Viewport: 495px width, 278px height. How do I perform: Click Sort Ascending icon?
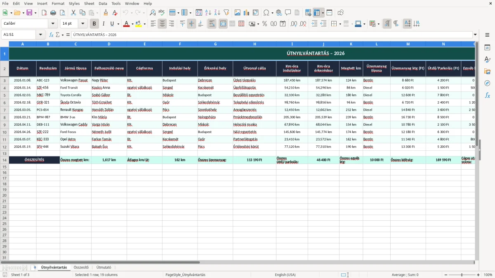(x=208, y=13)
